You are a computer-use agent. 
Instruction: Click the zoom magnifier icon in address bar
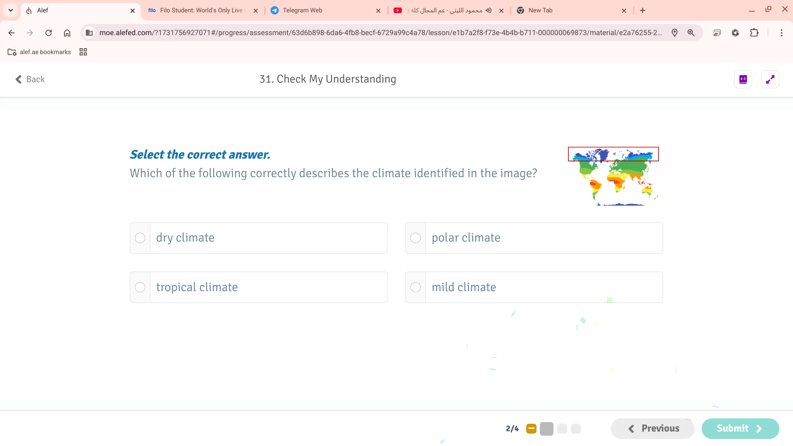coord(691,33)
